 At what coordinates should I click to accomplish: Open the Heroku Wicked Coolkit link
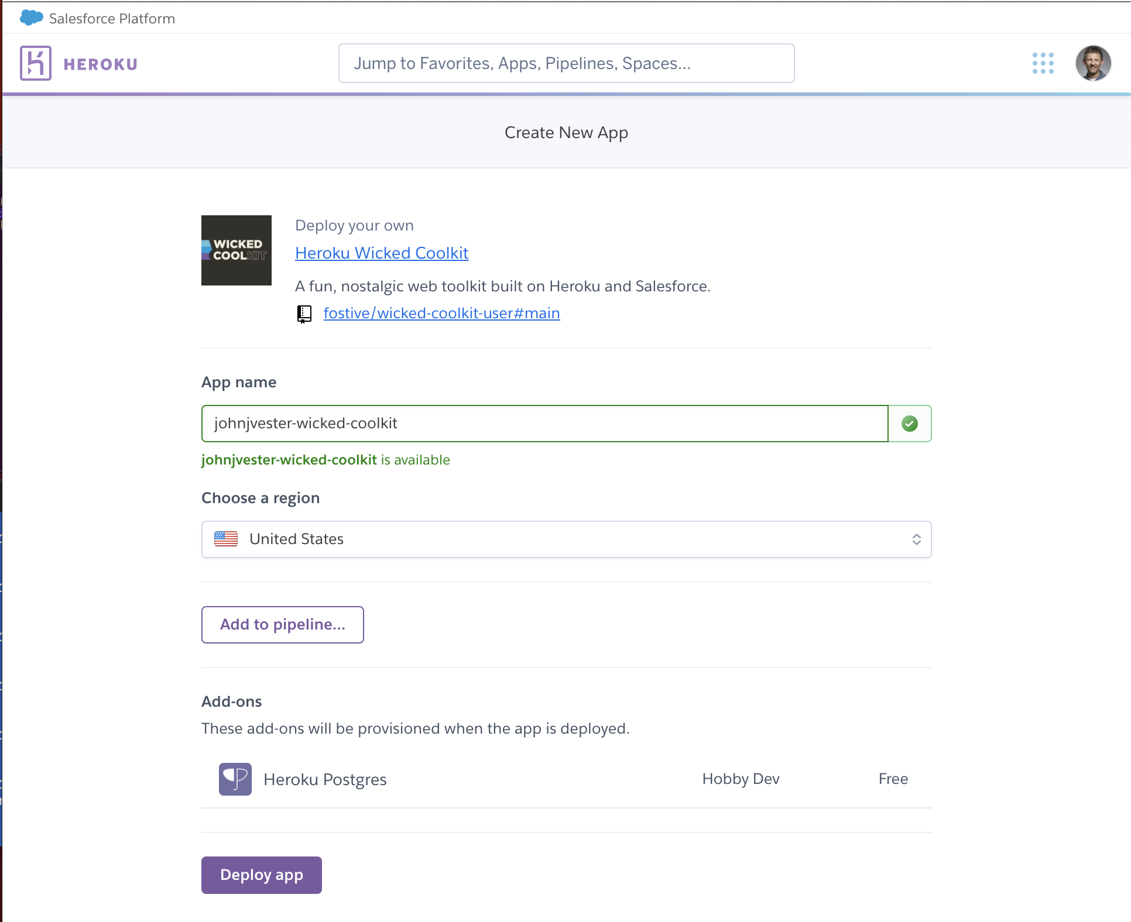[382, 253]
